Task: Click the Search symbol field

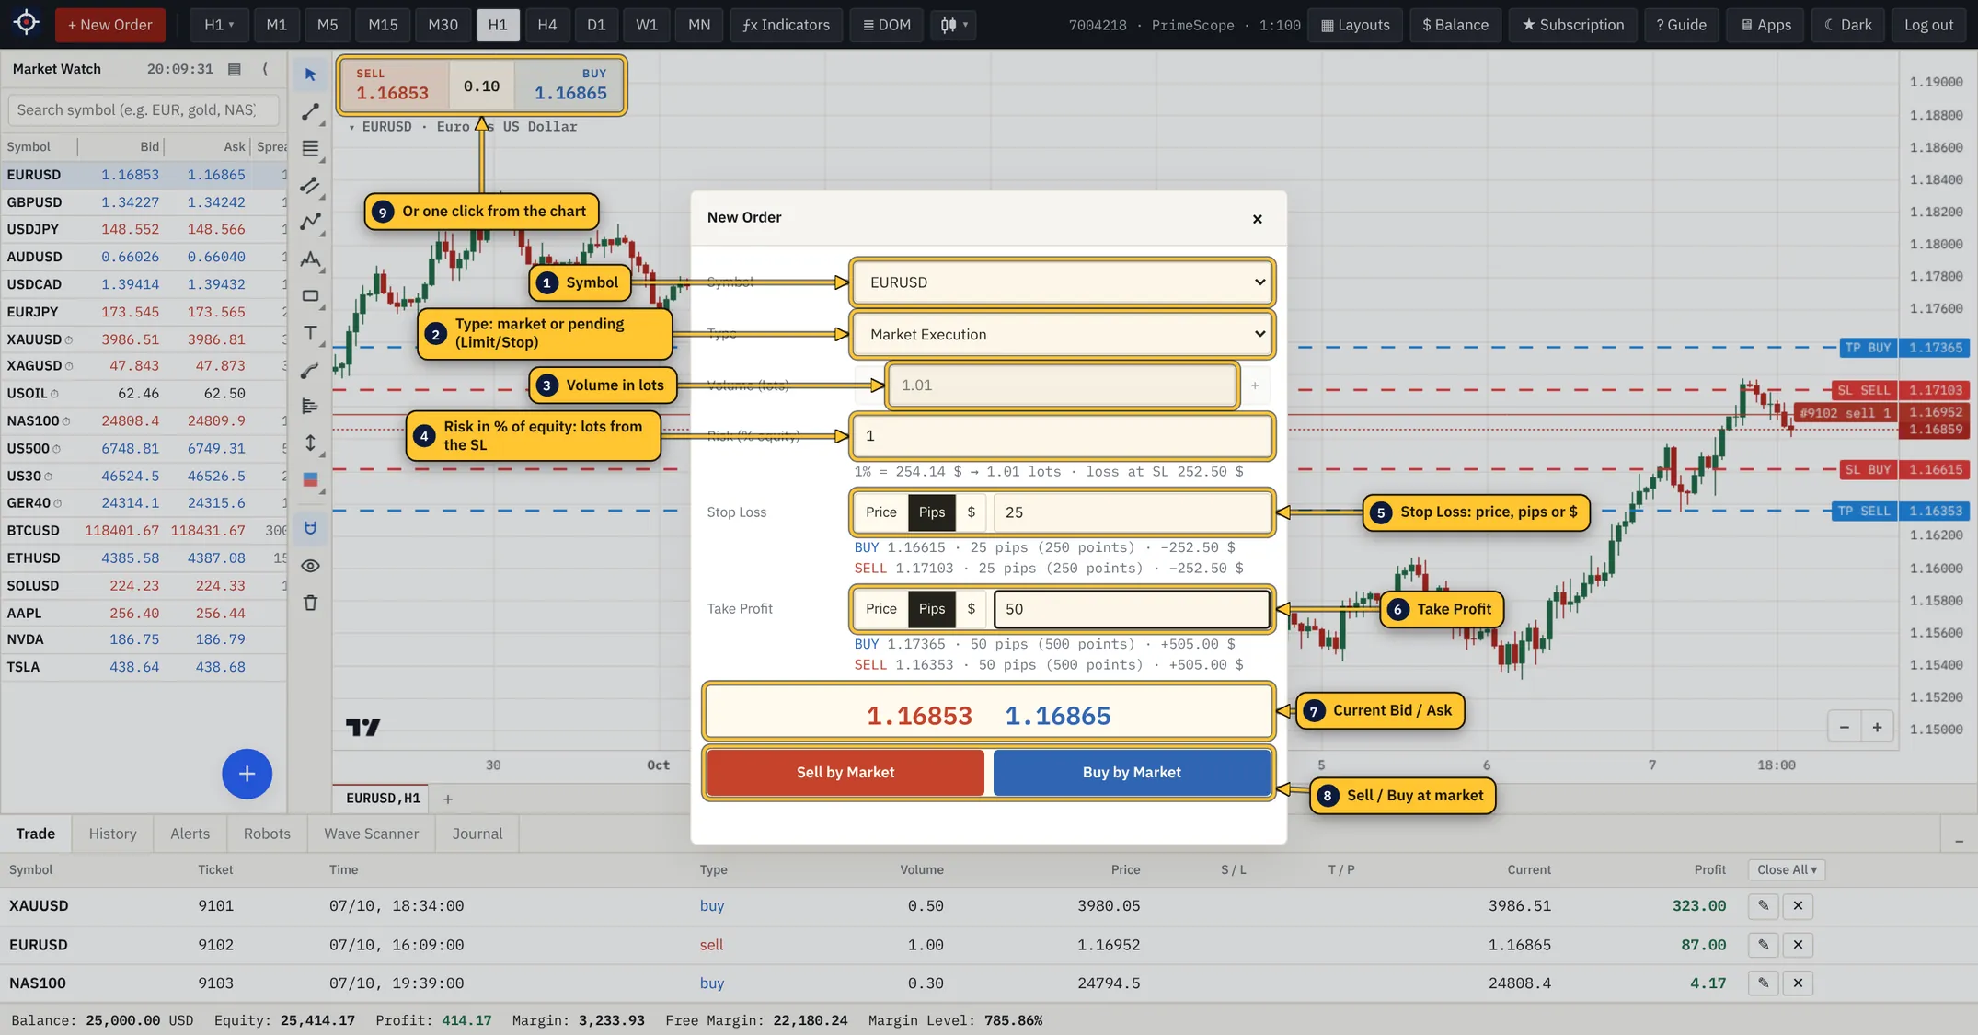Action: coord(144,110)
